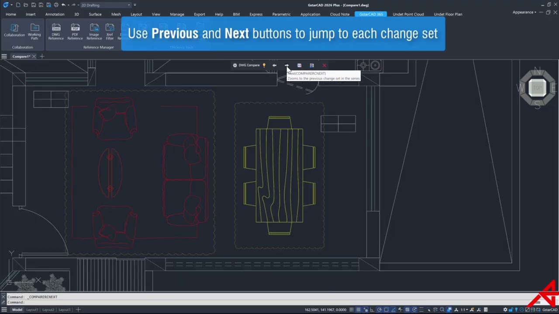The height and width of the screenshot is (314, 559).
Task: Toggle the lock icon in status bar
Action: pos(511,310)
